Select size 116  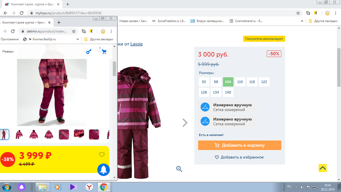pyautogui.click(x=252, y=82)
